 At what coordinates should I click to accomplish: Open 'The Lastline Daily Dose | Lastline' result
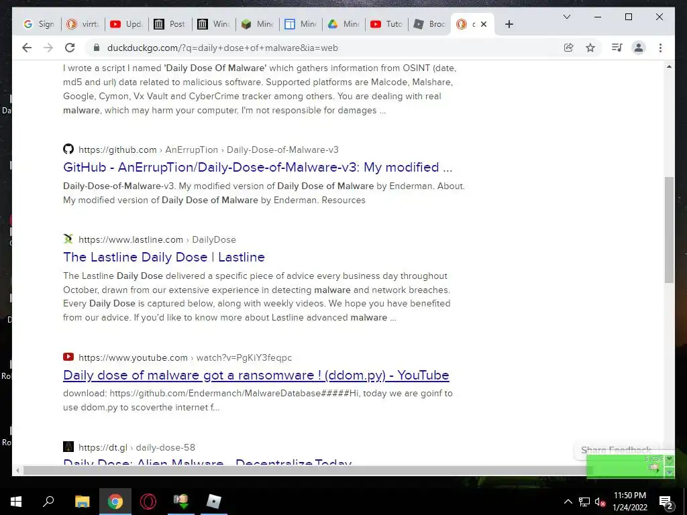click(x=164, y=257)
